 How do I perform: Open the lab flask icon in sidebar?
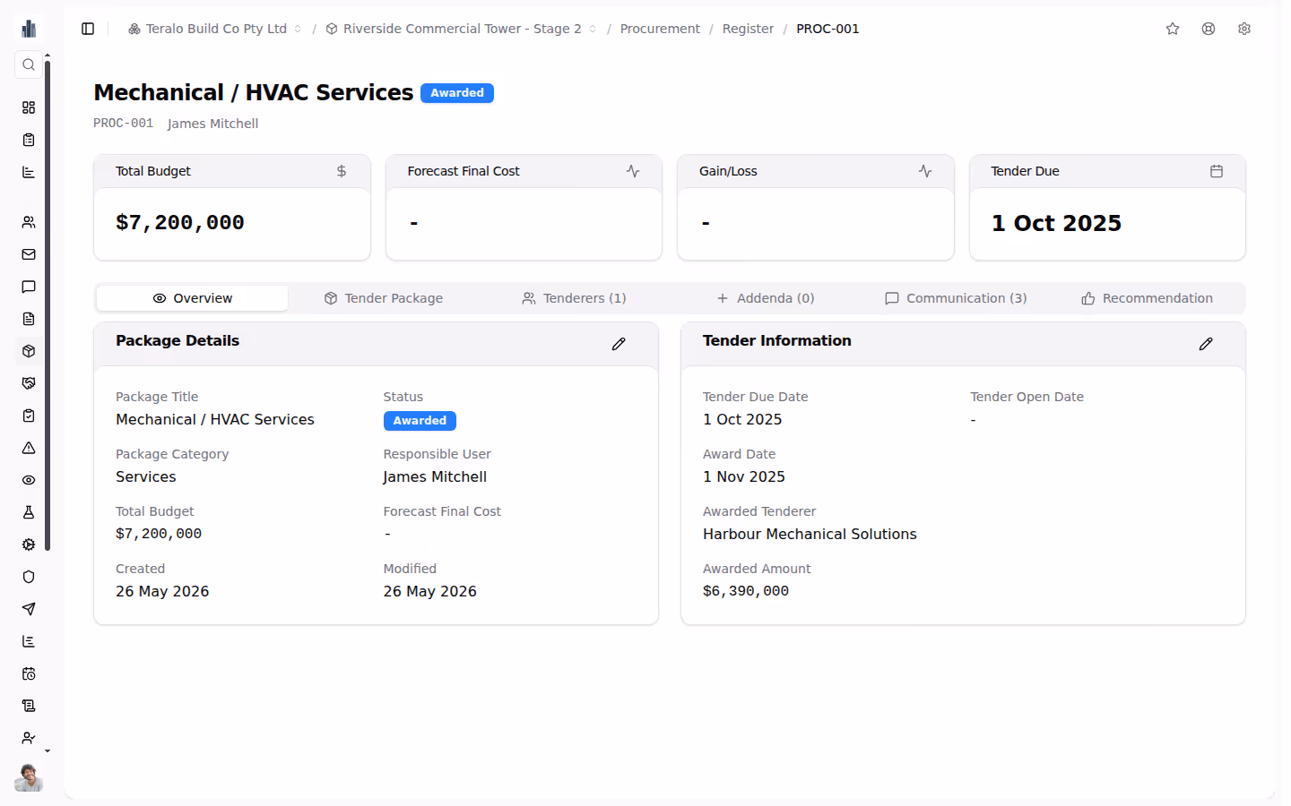[29, 512]
